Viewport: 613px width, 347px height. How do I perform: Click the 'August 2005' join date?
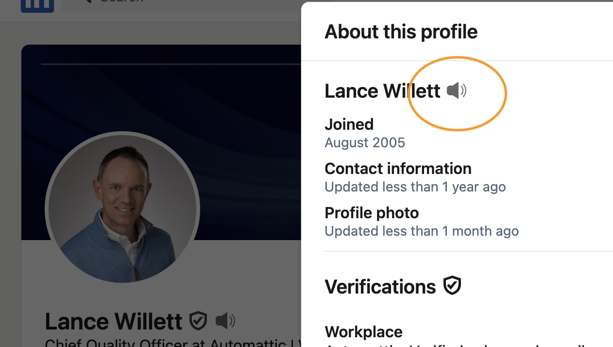point(364,143)
